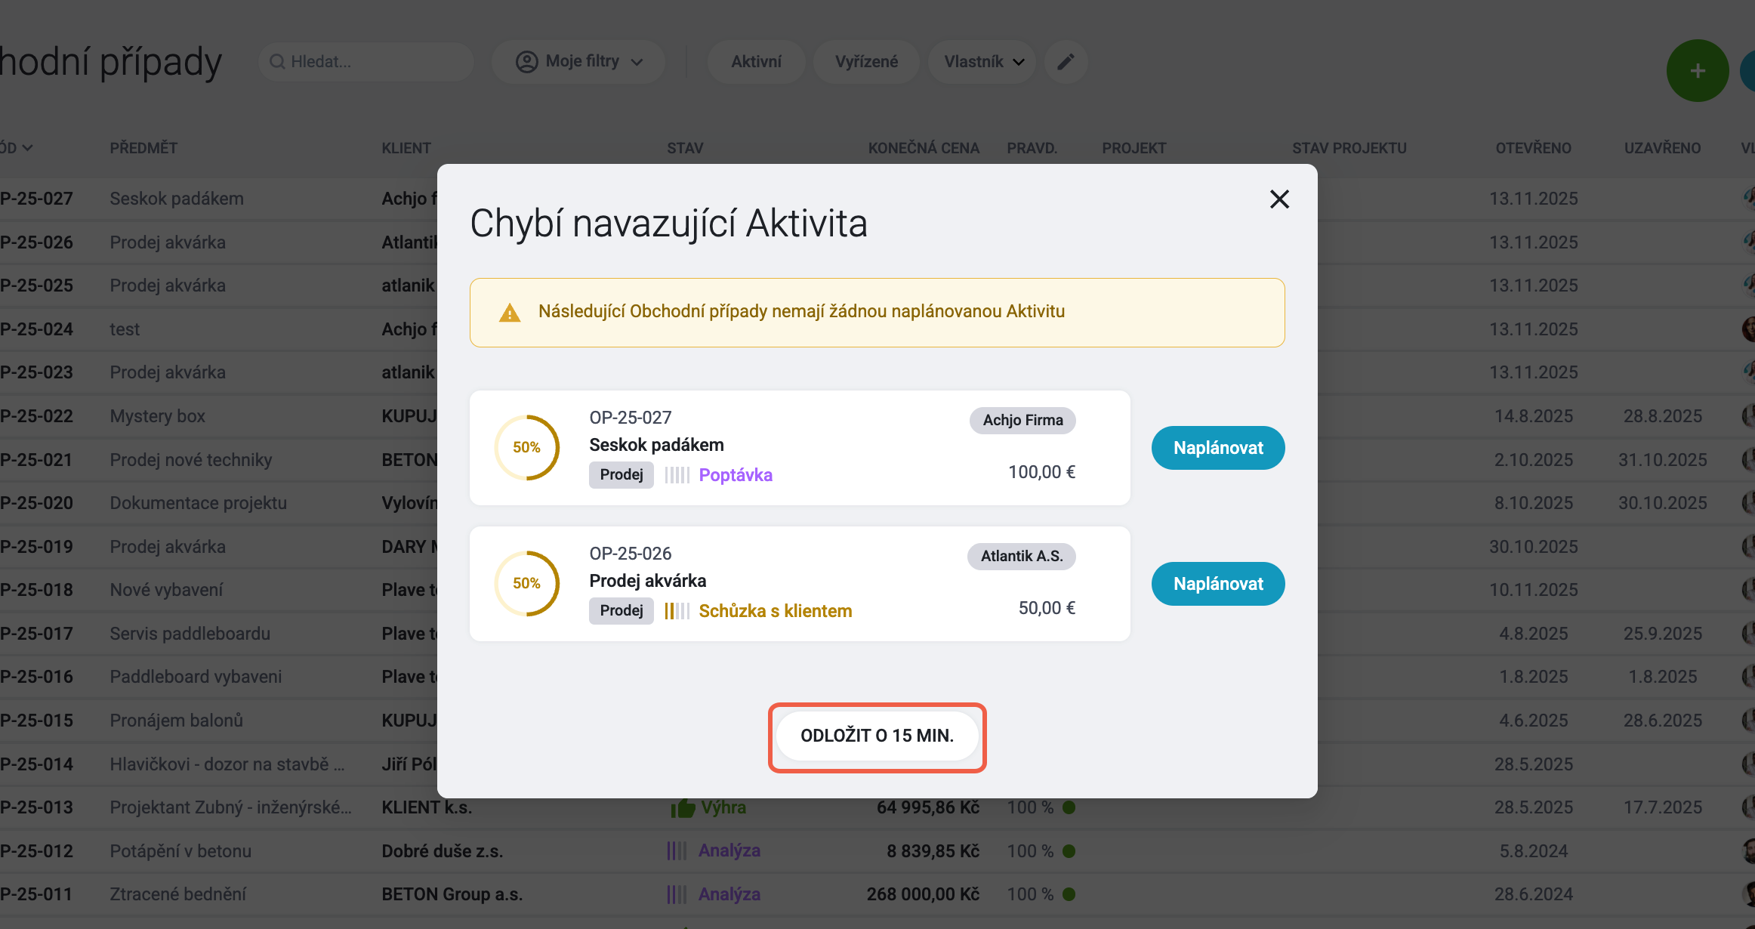
Task: Click the user icon in Moje filtry
Action: tap(526, 62)
